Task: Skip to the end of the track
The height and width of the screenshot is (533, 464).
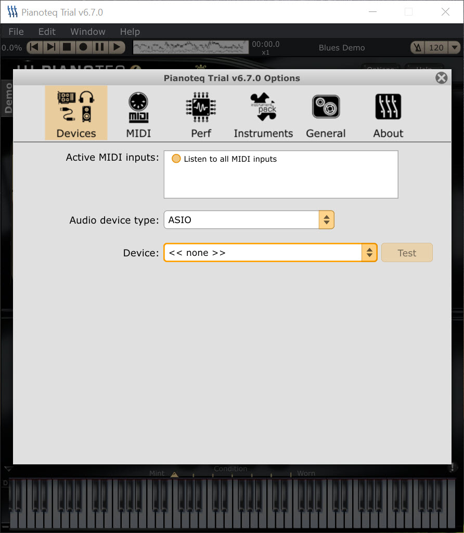Action: 51,47
